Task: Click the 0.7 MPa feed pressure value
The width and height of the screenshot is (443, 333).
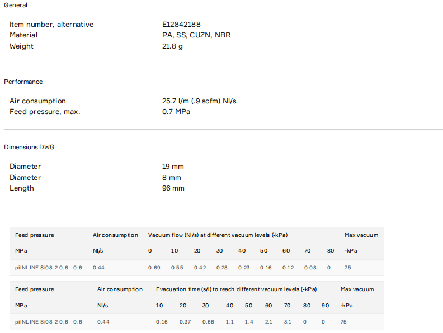Action: click(176, 112)
